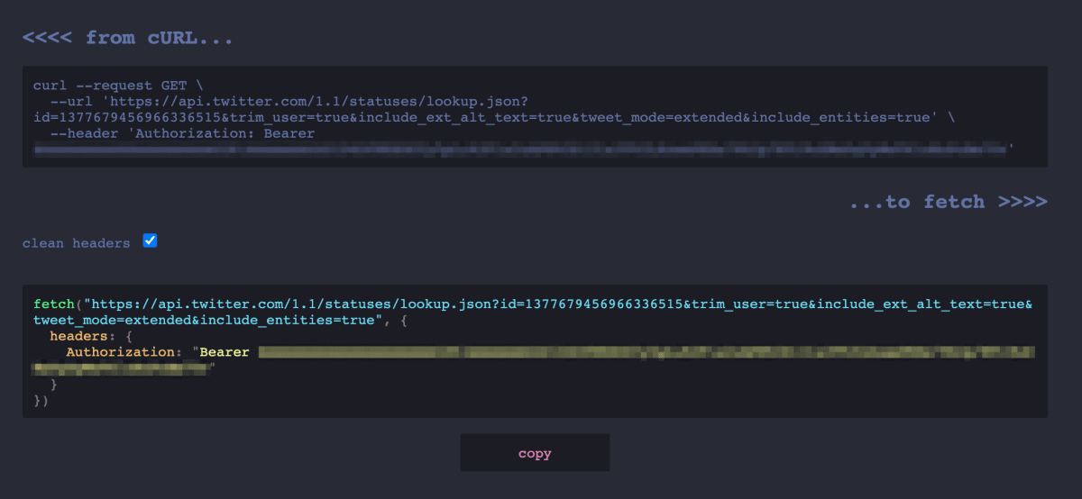This screenshot has height=499, width=1082.
Task: Select the '...to fetch >>>>' heading
Action: 949,202
